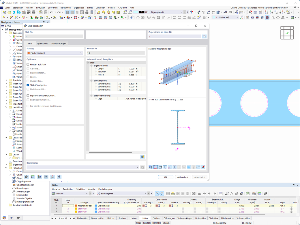Viewport: 300px width, 225px height.
Task: Save the model with the floppy disk icon
Action: coord(29,12)
